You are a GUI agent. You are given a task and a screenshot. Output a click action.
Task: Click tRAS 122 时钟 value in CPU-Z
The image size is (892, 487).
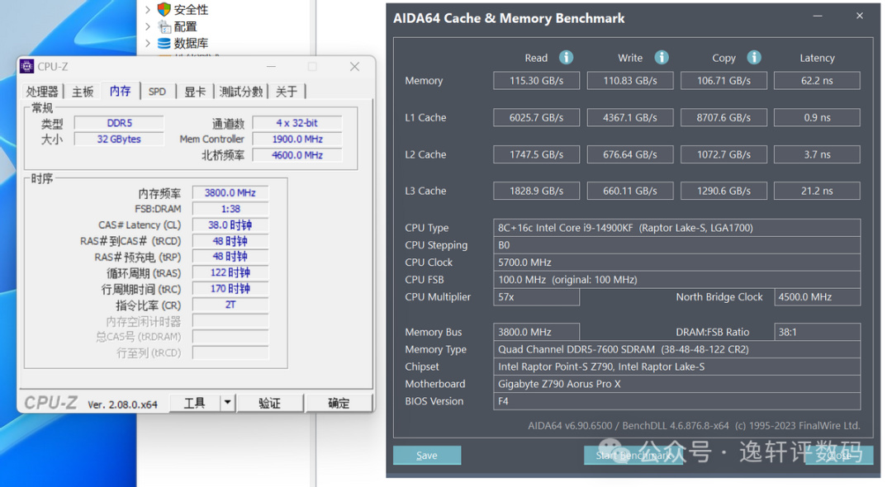pos(230,272)
